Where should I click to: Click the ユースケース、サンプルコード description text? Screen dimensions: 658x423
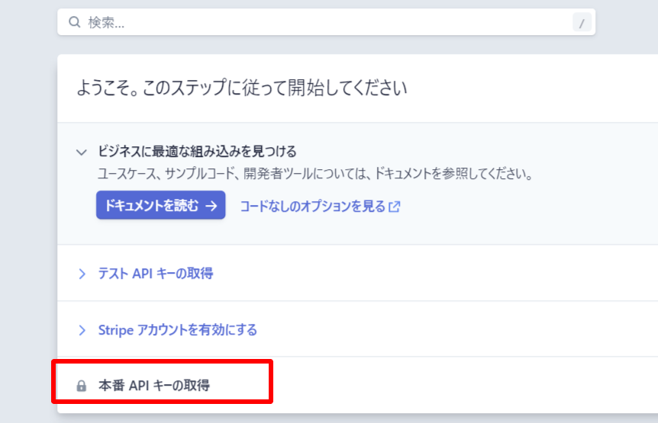[x=315, y=173]
